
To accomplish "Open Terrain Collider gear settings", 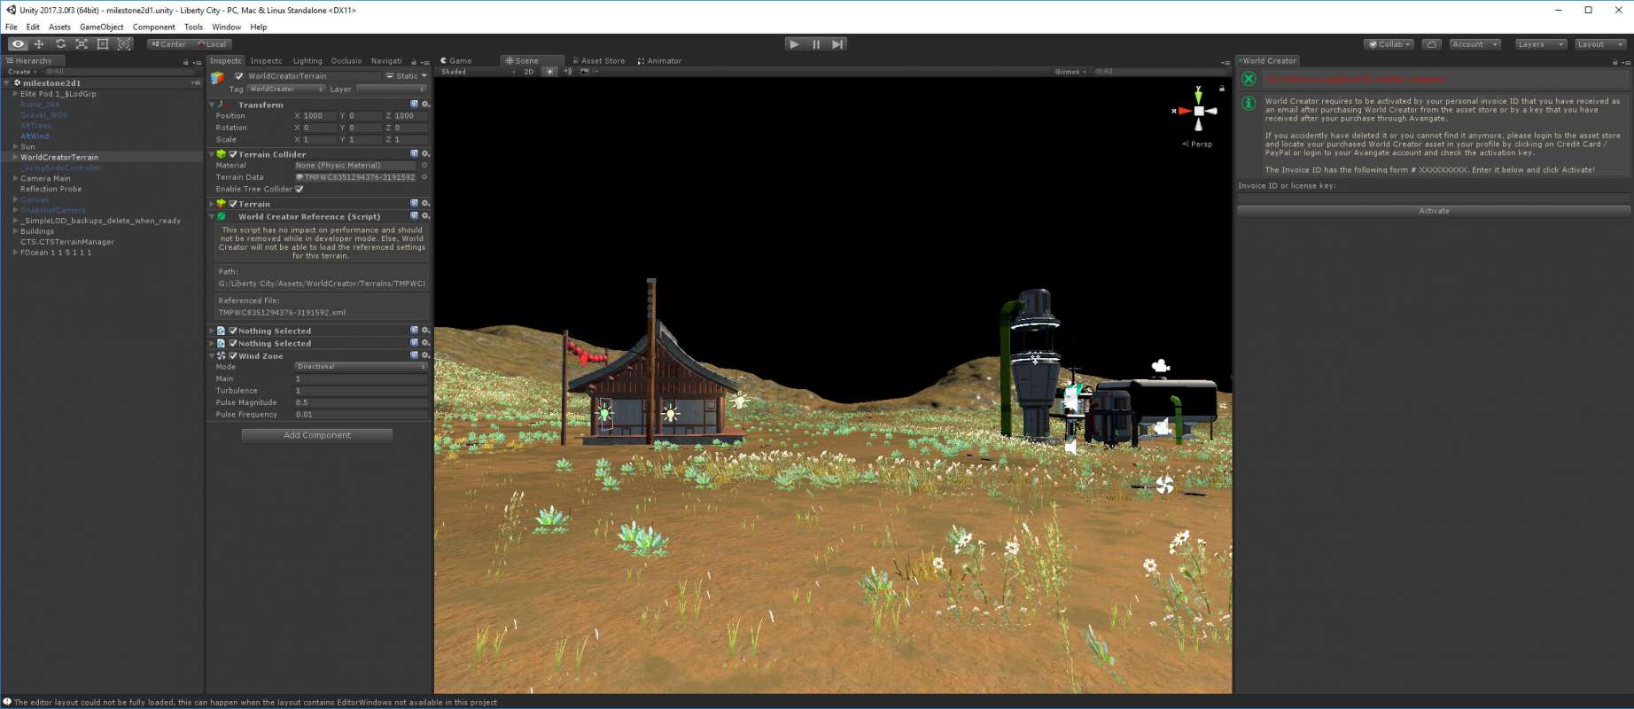I will [x=425, y=153].
